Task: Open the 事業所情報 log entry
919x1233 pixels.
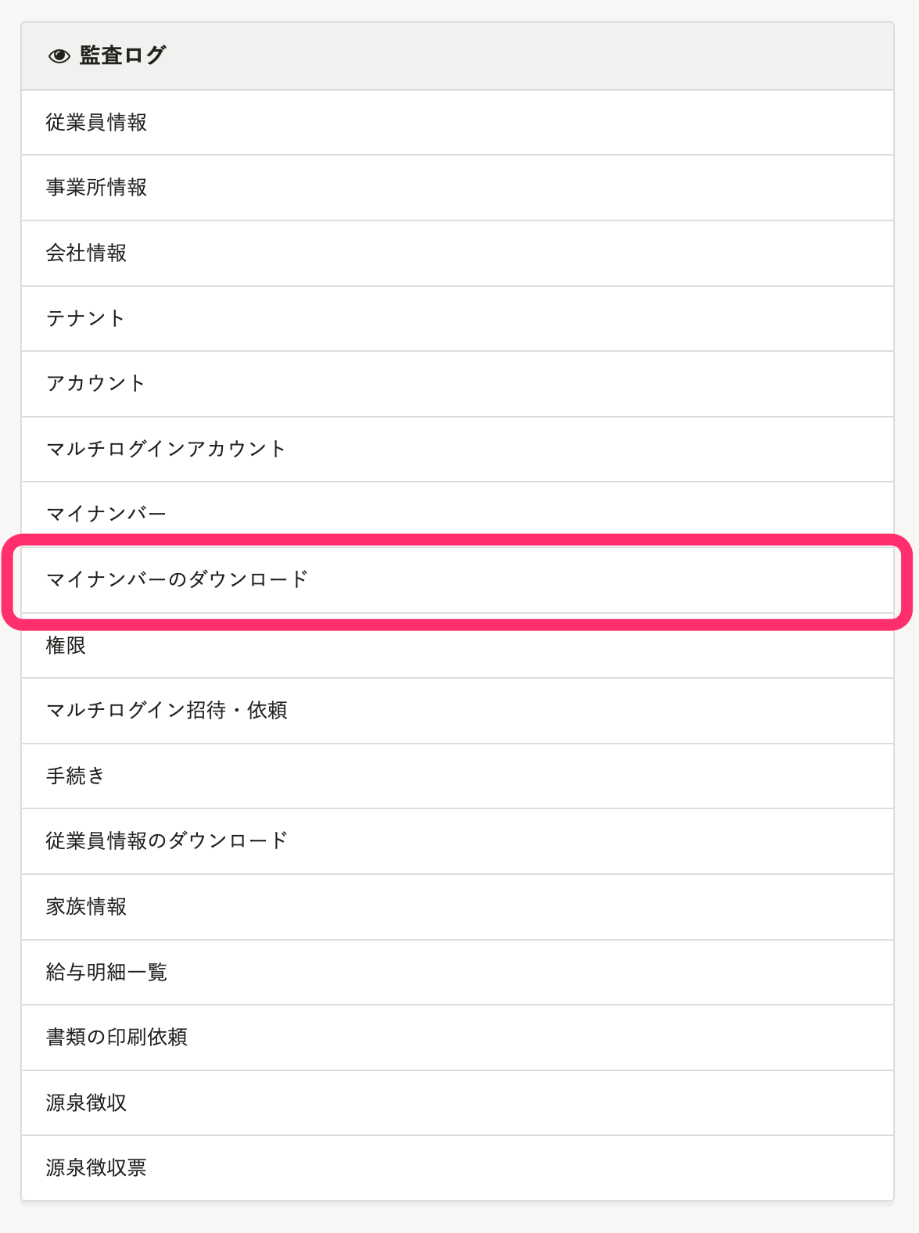Action: tap(458, 188)
